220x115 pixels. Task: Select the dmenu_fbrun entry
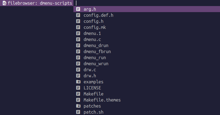point(147,51)
